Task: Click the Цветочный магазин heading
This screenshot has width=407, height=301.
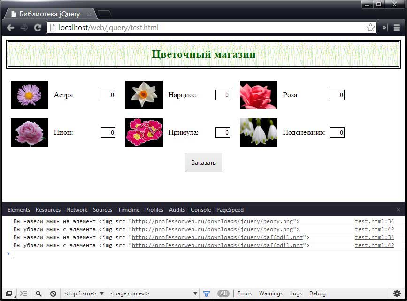Action: [204, 54]
